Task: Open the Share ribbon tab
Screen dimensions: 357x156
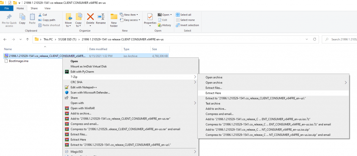Action: [34, 8]
